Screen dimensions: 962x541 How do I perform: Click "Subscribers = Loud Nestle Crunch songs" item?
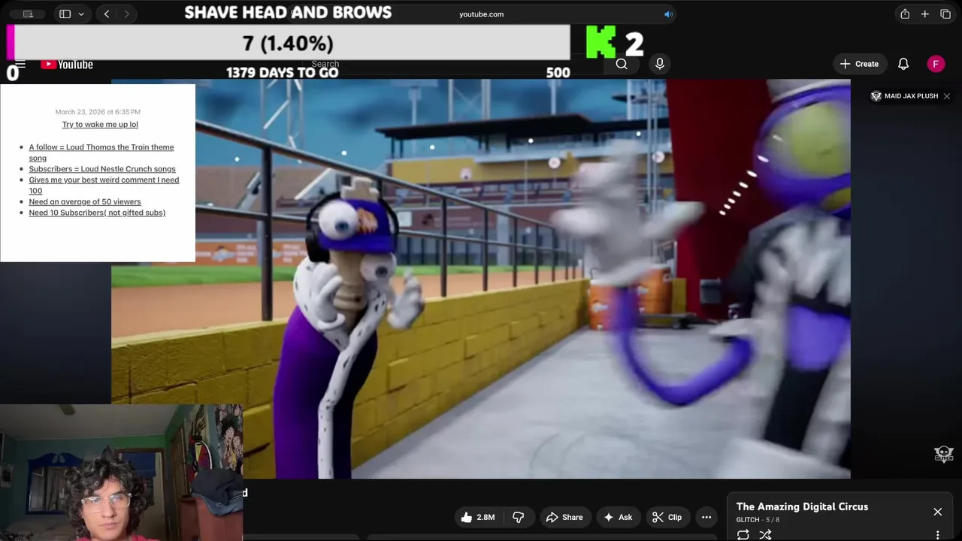(102, 169)
